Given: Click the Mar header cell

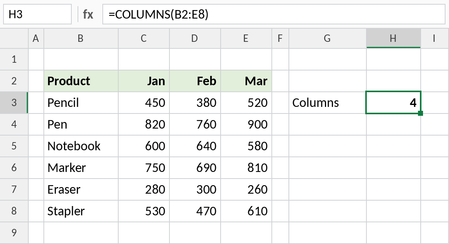Looking at the screenshot, I should [x=246, y=81].
